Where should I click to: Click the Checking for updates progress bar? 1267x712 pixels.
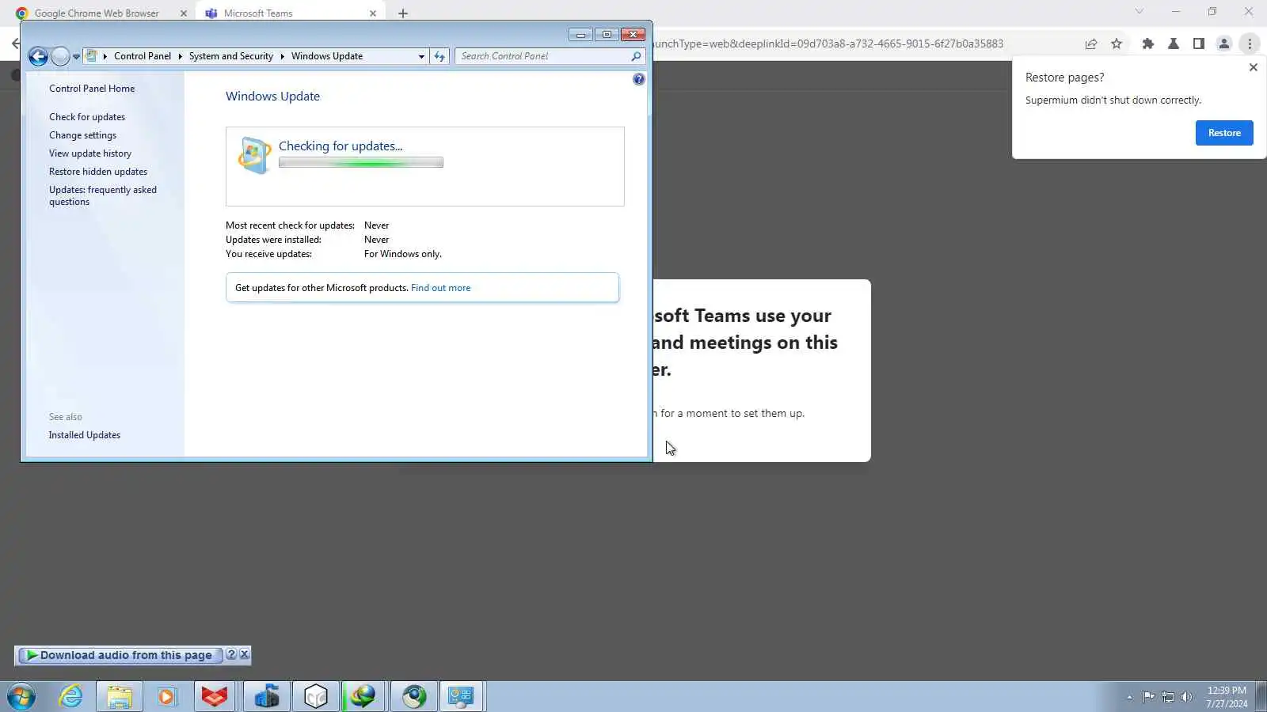pos(361,163)
